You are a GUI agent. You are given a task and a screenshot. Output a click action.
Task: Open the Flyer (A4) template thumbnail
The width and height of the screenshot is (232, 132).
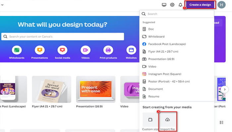click(51, 89)
